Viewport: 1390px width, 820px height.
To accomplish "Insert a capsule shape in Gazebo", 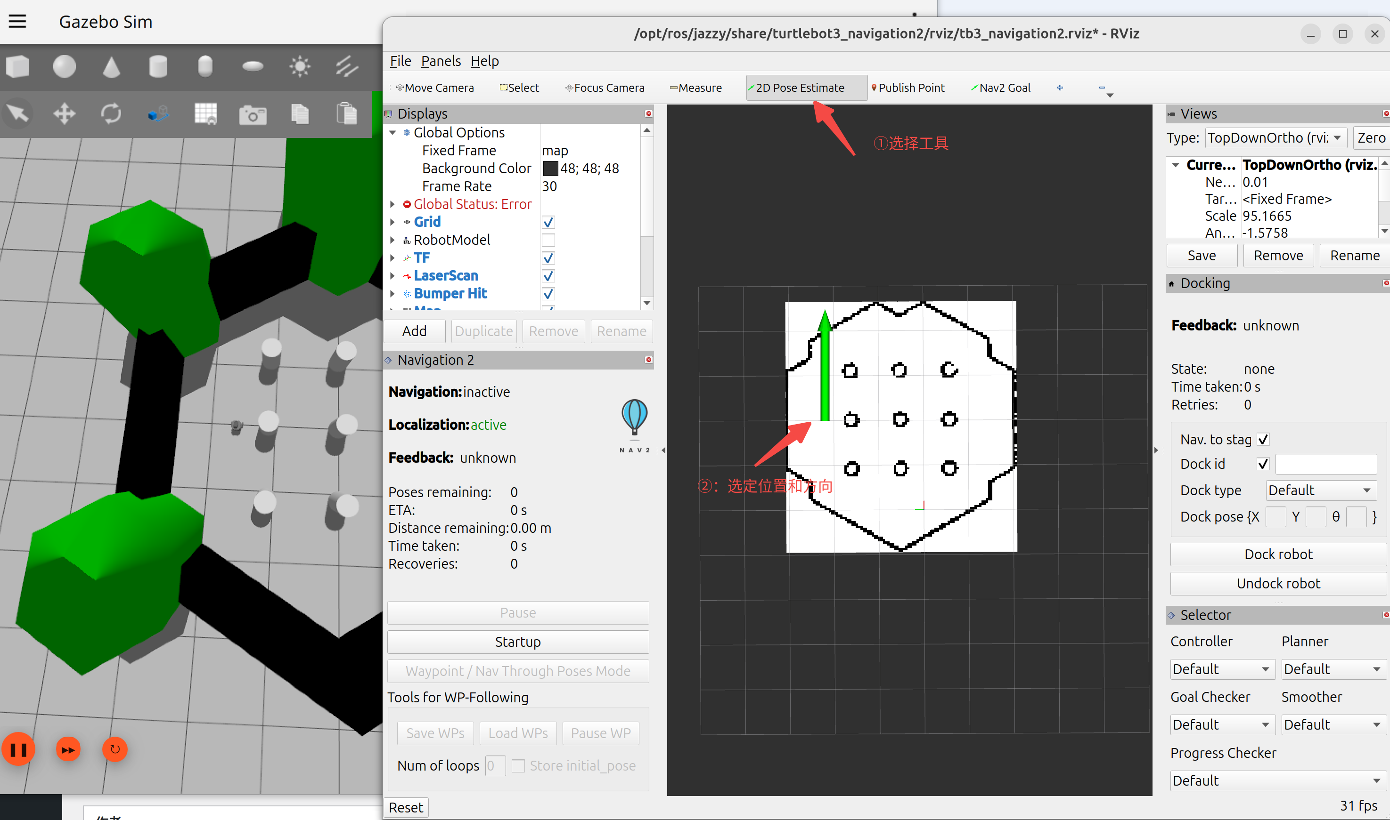I will (205, 67).
